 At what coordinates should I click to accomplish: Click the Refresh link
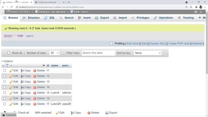pos(198,44)
